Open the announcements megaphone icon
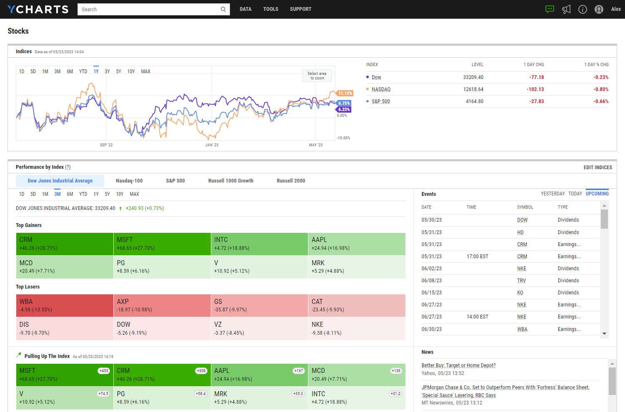The image size is (625, 412). (566, 9)
